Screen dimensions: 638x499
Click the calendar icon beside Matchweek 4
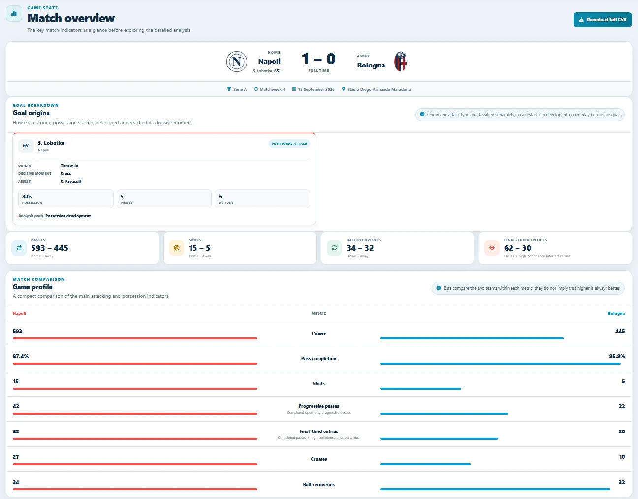click(x=256, y=89)
